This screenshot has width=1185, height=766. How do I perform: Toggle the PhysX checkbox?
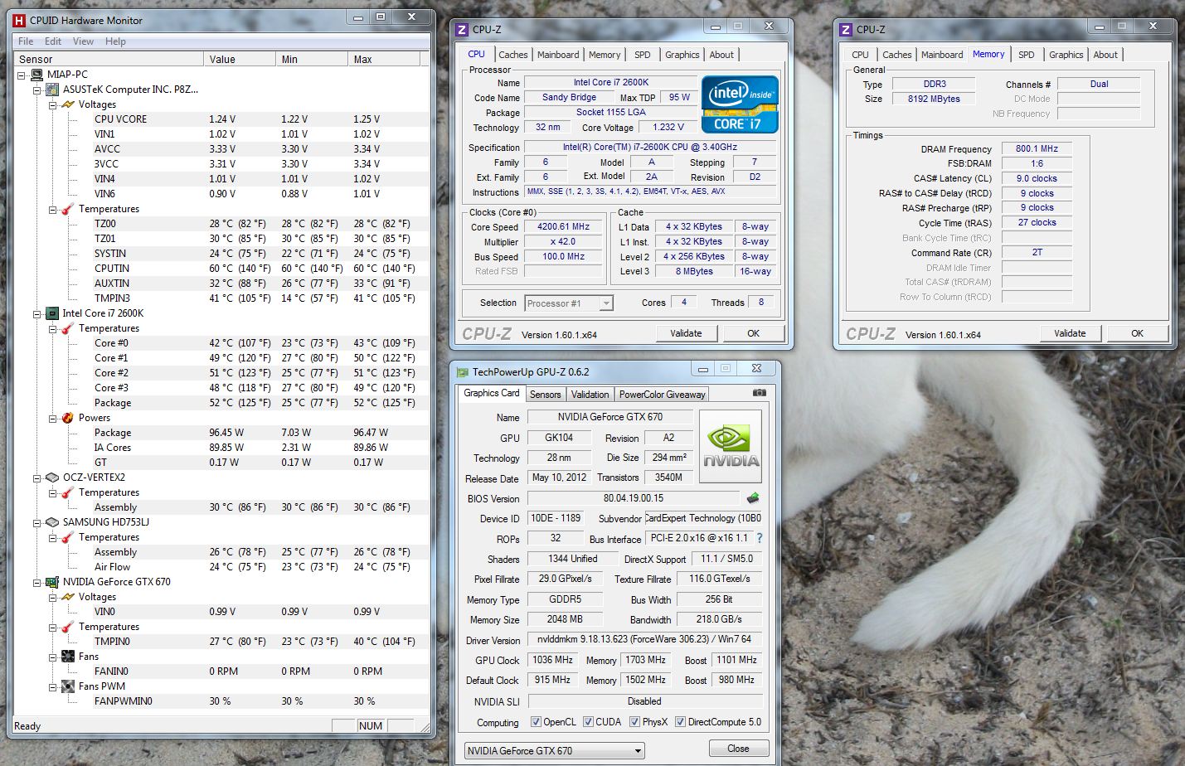(x=634, y=722)
